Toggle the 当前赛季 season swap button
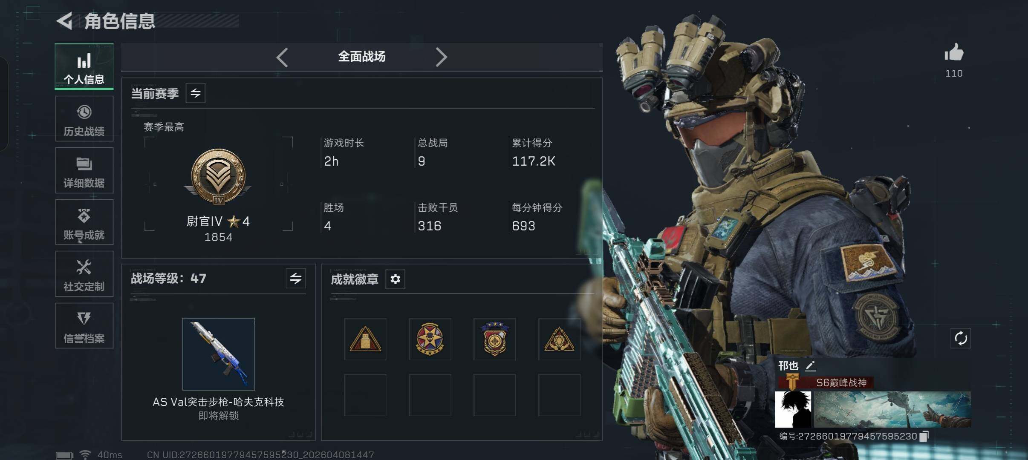The width and height of the screenshot is (1028, 460). click(196, 93)
